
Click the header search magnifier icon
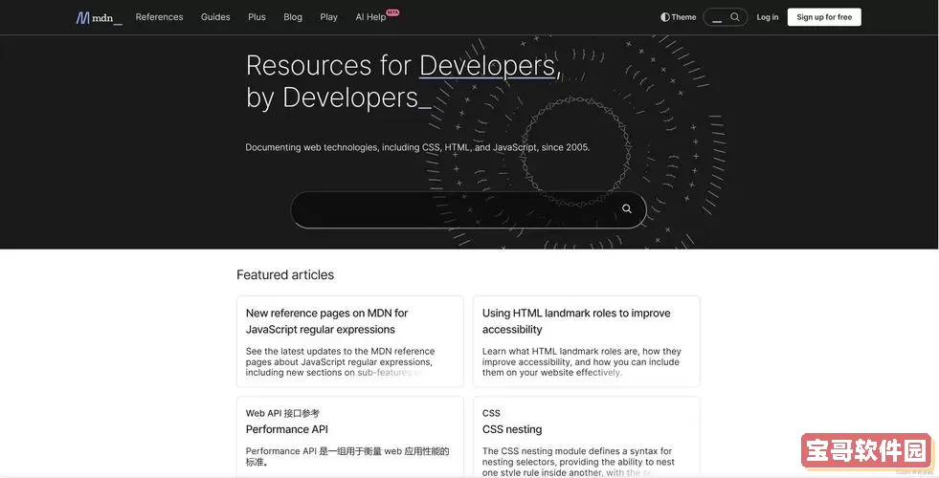pyautogui.click(x=735, y=17)
